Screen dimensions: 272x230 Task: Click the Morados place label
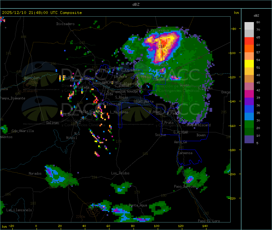point(35,173)
